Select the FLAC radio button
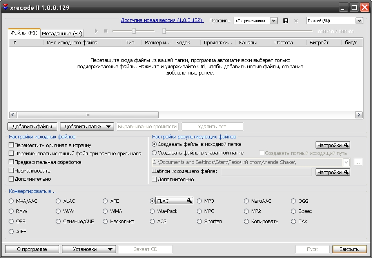This screenshot has height=258, width=372. coord(152,201)
